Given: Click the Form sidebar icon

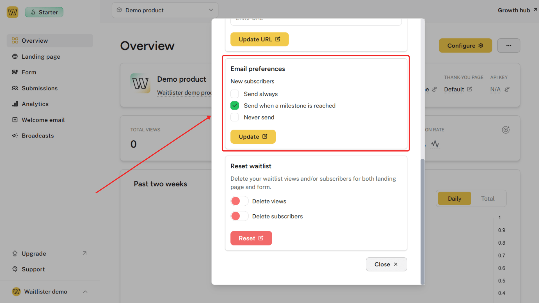Looking at the screenshot, I should [x=15, y=72].
